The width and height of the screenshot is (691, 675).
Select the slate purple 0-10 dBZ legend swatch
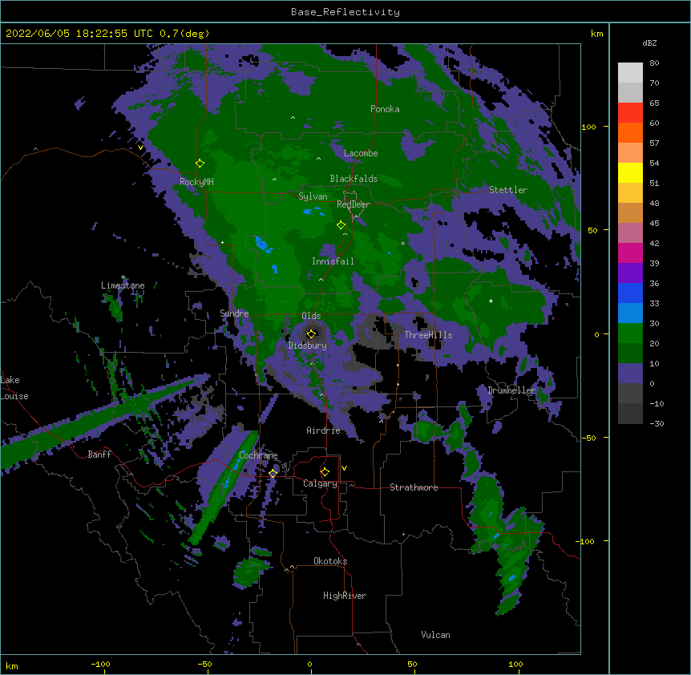tap(630, 374)
